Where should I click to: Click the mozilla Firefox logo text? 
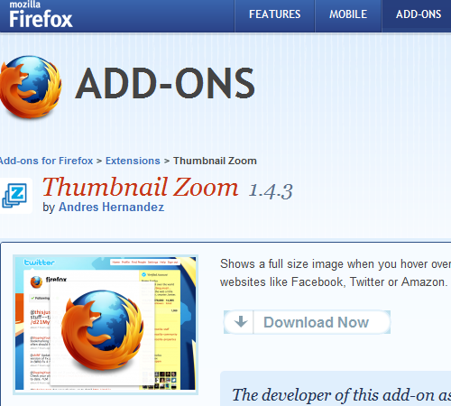point(41,14)
